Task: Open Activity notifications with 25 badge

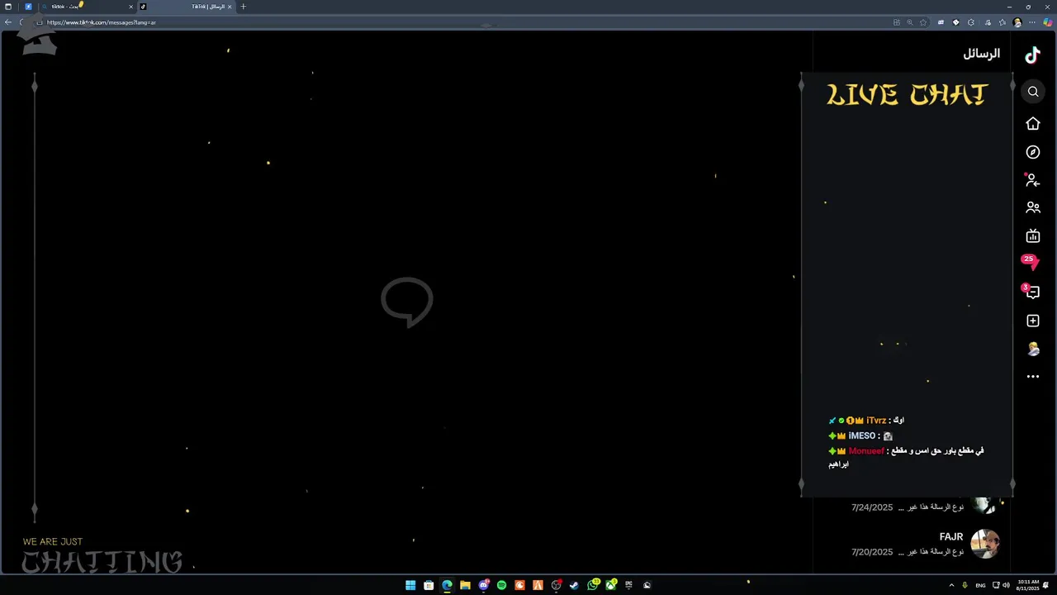Action: 1030,263
